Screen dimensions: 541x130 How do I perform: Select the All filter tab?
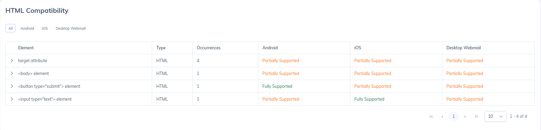[x=10, y=28]
